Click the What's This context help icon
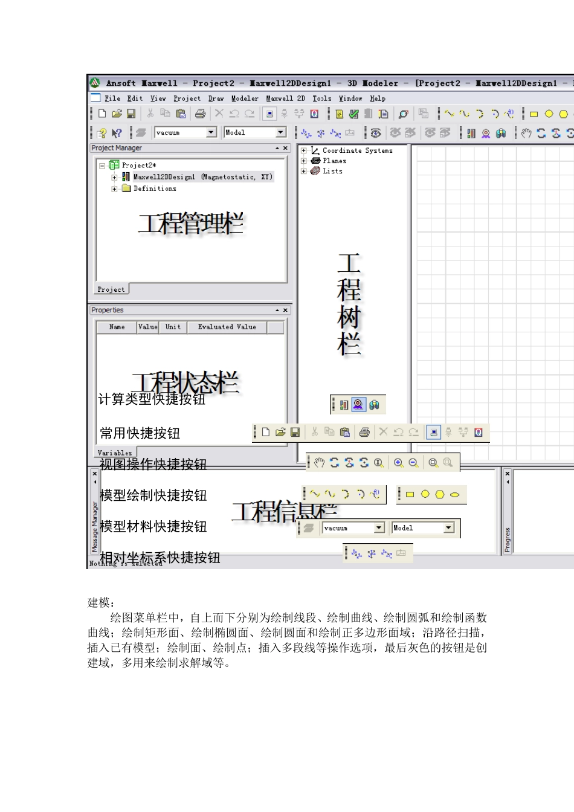 [117, 133]
